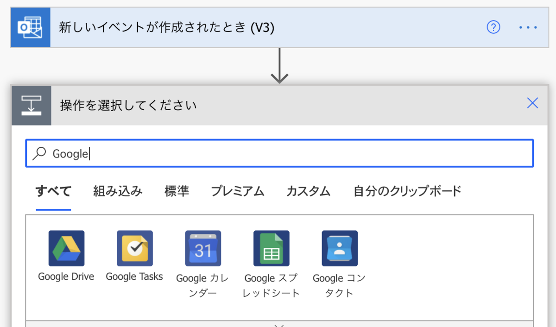The width and height of the screenshot is (556, 327).
Task: Expand the connector list with the bottom chevron
Action: point(278,325)
